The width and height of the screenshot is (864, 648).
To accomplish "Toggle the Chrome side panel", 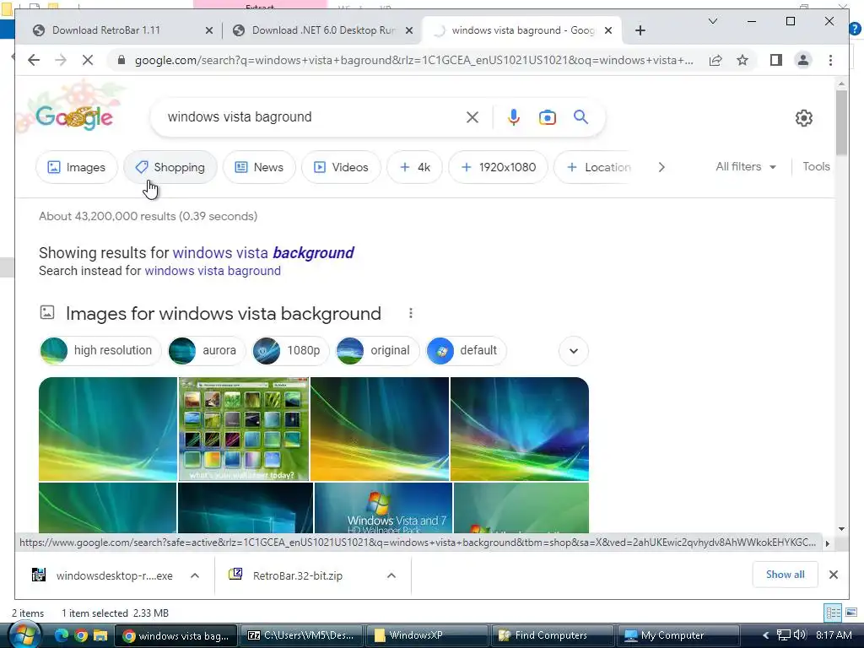I will tap(776, 60).
